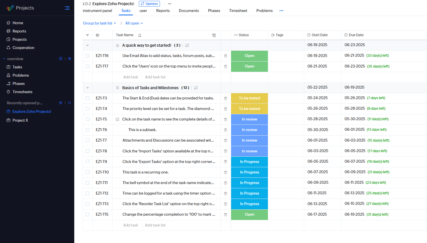The image size is (427, 243).
Task: Click the Zoho Projects logo icon
Action: pyautogui.click(x=10, y=8)
